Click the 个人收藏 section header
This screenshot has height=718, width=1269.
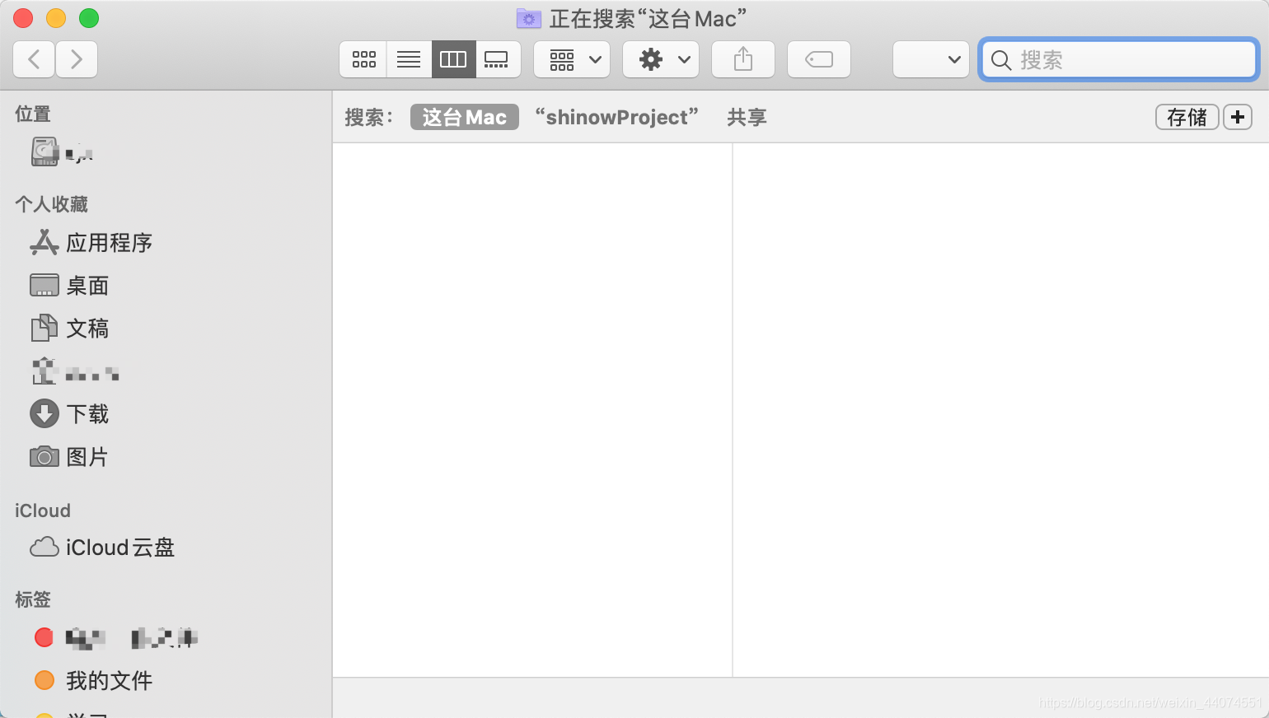(x=52, y=204)
